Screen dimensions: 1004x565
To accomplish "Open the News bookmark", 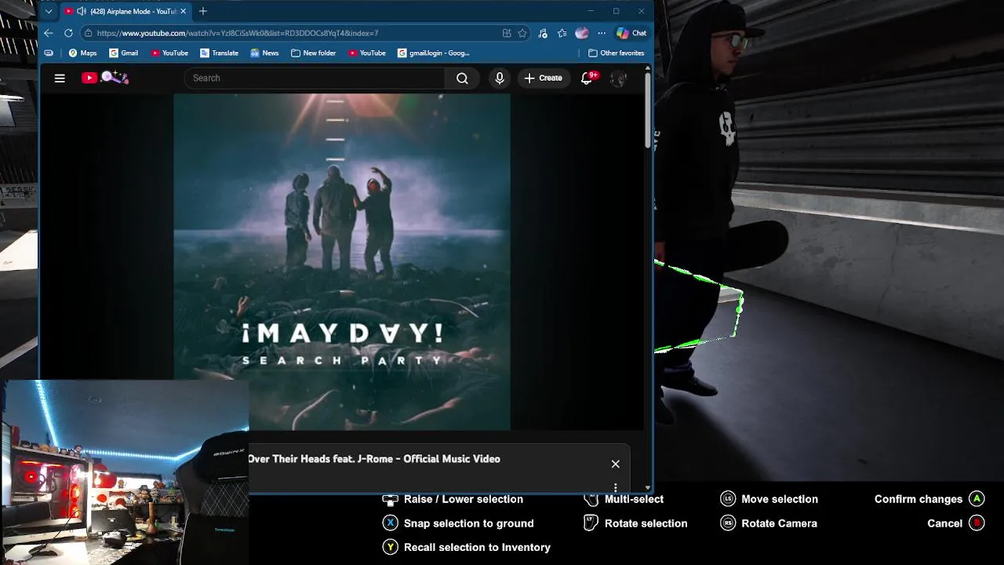I will click(264, 53).
